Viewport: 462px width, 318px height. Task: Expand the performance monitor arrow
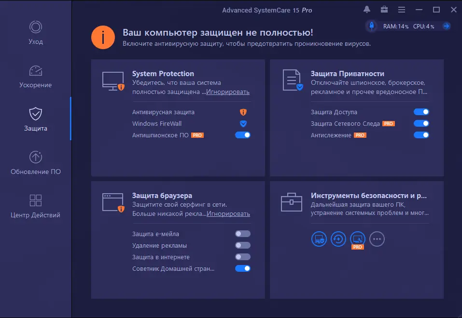tap(447, 26)
